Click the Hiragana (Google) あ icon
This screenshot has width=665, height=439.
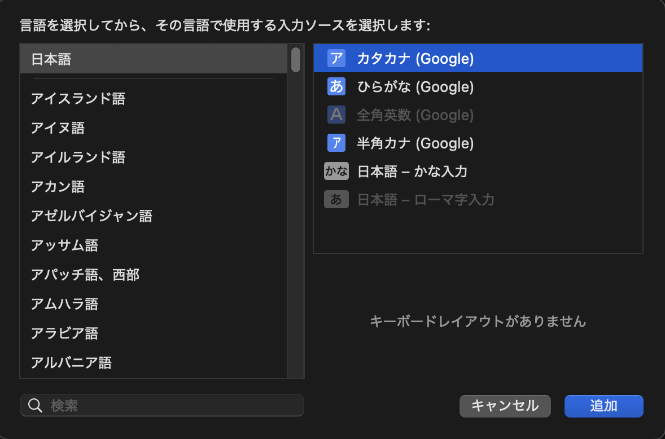click(336, 86)
